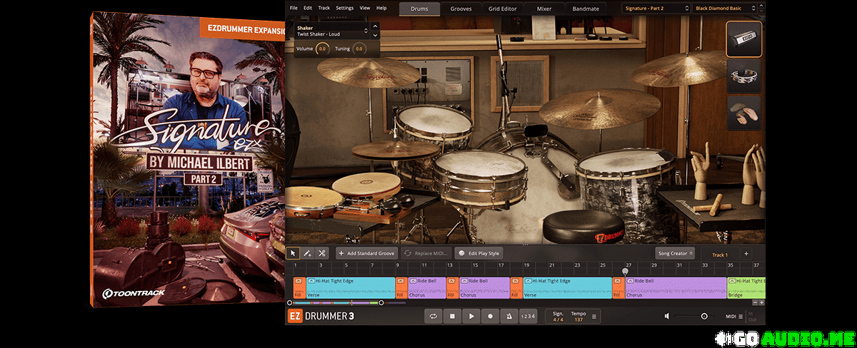The width and height of the screenshot is (857, 348).
Task: Click the tempo value 137
Action: click(578, 319)
